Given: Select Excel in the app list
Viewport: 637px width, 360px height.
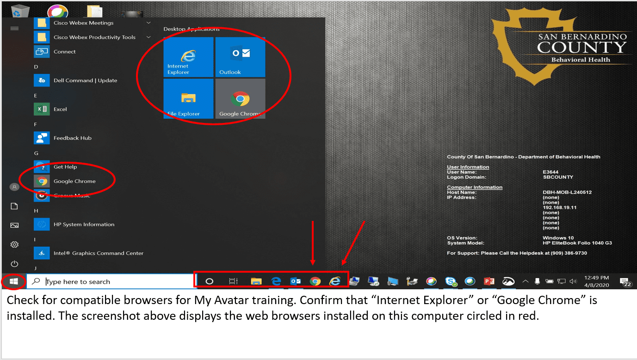Looking at the screenshot, I should (60, 109).
